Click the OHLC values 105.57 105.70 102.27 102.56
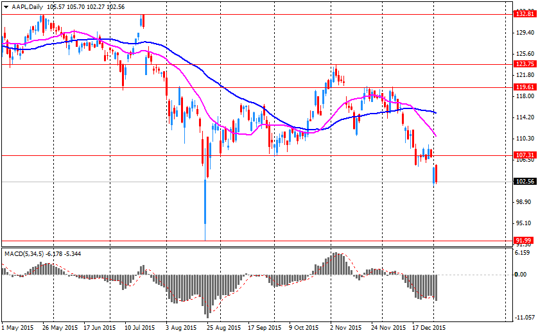Viewport: 538px width, 333px height. point(85,7)
